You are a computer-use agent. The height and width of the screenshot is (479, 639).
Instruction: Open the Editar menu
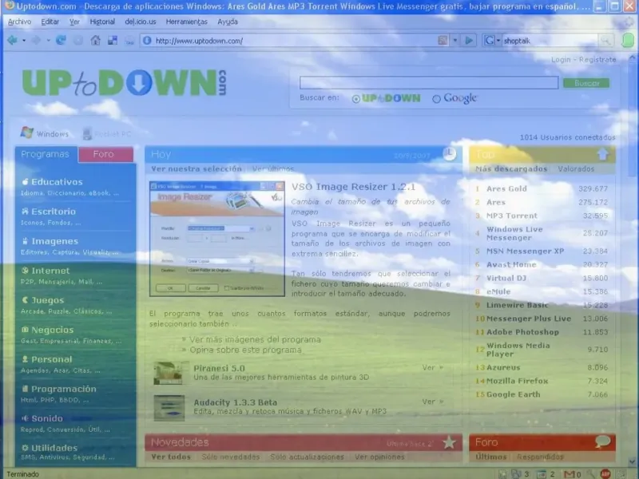(50, 22)
